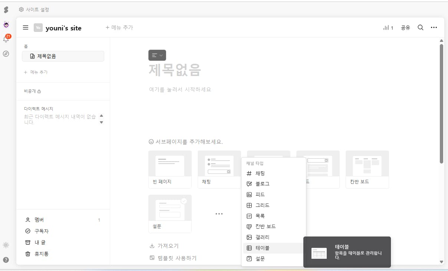Click the down arrow in 다이렉트 메시지 section

coord(102,122)
